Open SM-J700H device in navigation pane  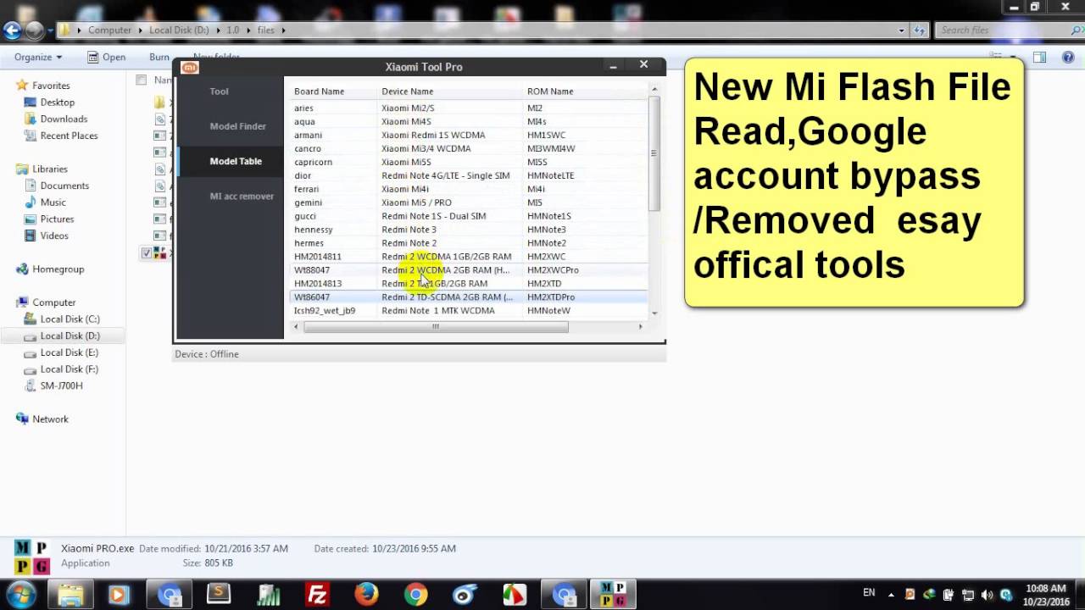61,385
